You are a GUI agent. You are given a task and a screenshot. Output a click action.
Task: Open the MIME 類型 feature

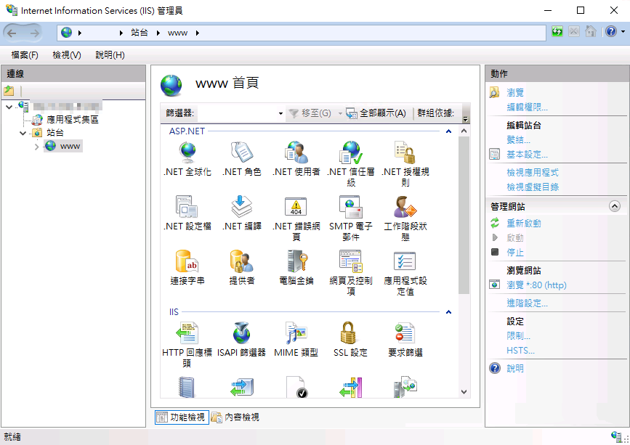296,340
